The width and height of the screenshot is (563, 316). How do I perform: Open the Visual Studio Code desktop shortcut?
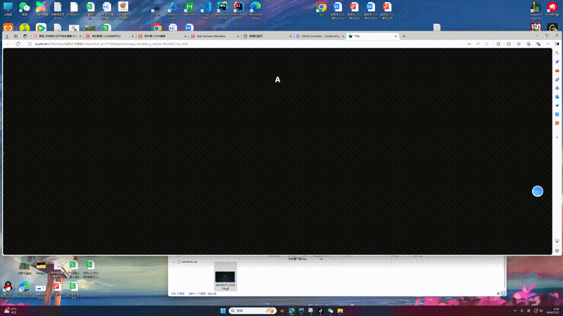(205, 10)
